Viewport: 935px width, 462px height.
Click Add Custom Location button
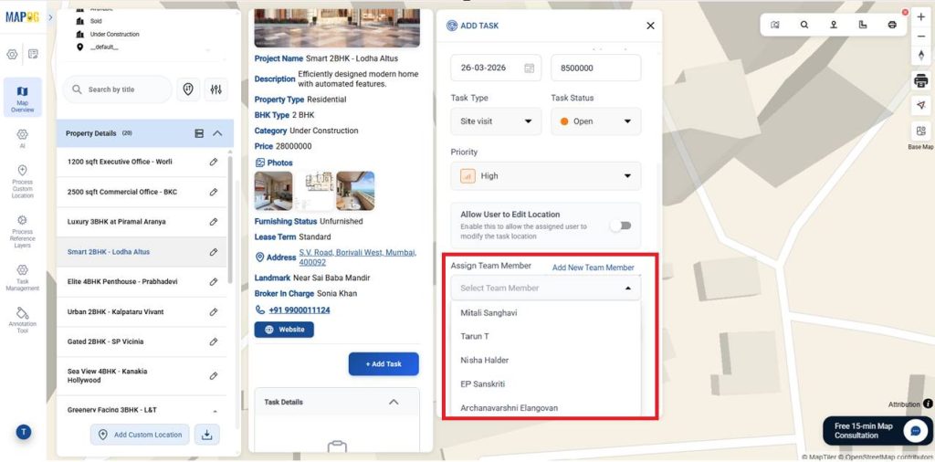pyautogui.click(x=140, y=435)
